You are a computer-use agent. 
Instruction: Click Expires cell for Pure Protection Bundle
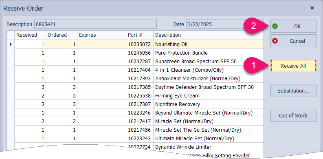101,53
